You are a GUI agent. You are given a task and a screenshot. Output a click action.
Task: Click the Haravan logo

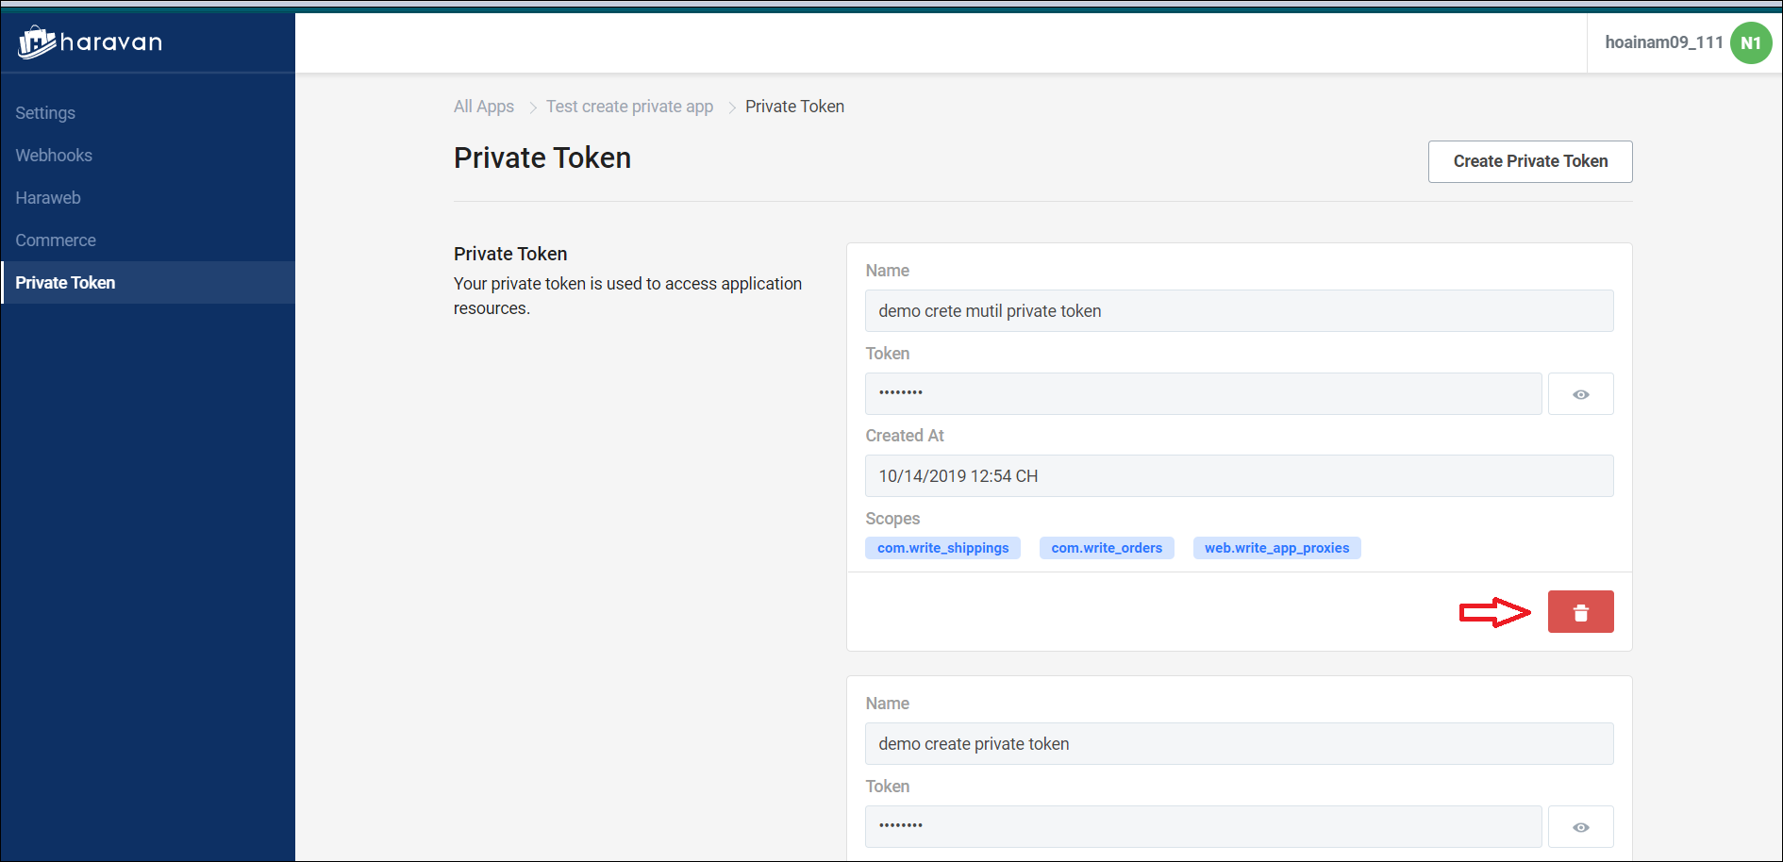91,41
